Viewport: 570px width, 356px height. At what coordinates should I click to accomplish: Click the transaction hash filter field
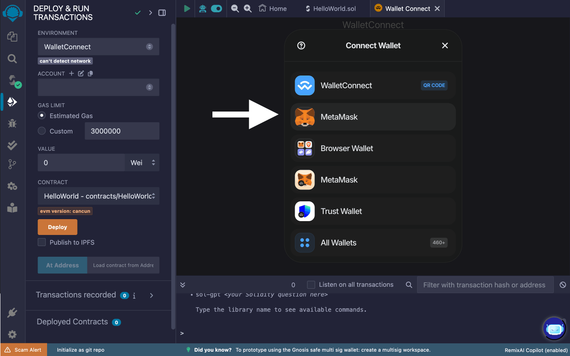pyautogui.click(x=485, y=284)
